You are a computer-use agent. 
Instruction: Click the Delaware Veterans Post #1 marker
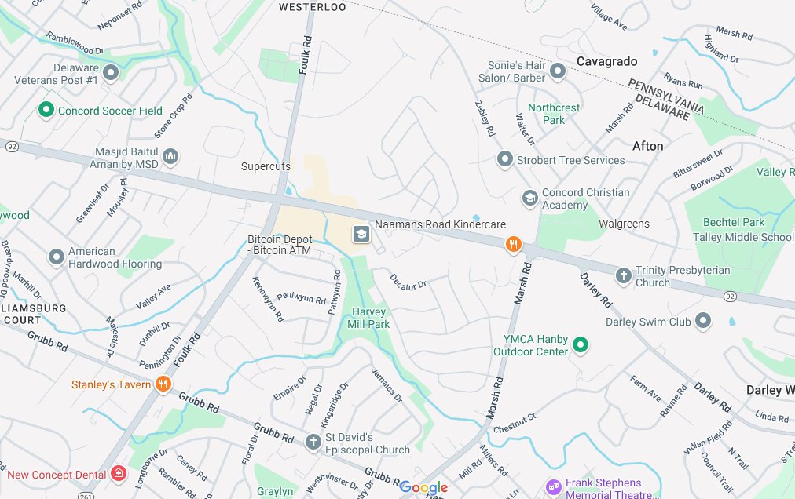[x=111, y=73]
